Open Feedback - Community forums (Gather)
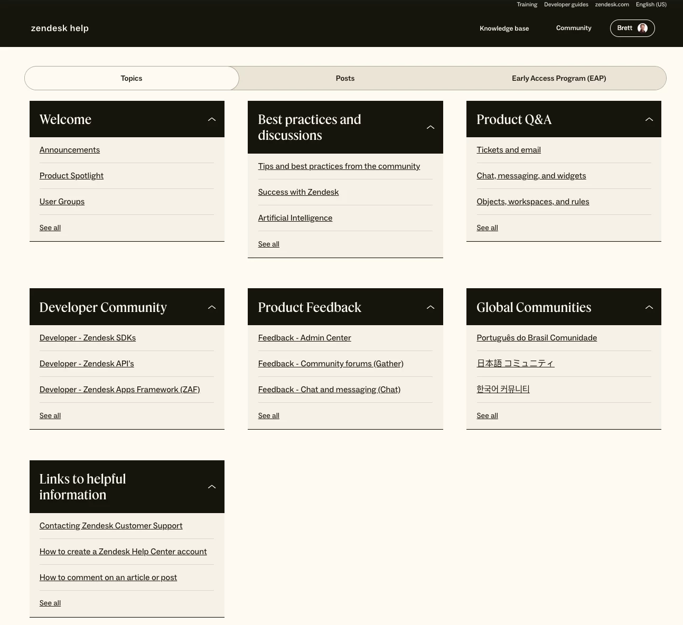The height and width of the screenshot is (625, 683). pos(331,364)
